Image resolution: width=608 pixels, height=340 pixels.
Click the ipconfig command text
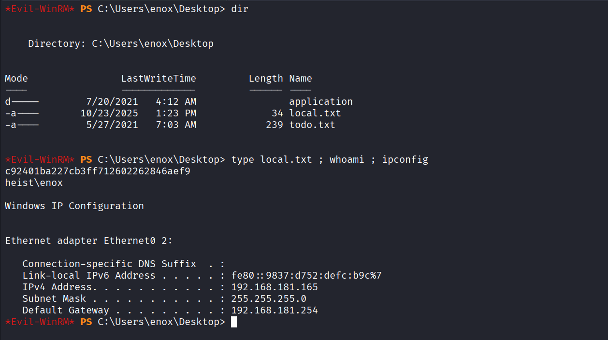tap(405, 160)
